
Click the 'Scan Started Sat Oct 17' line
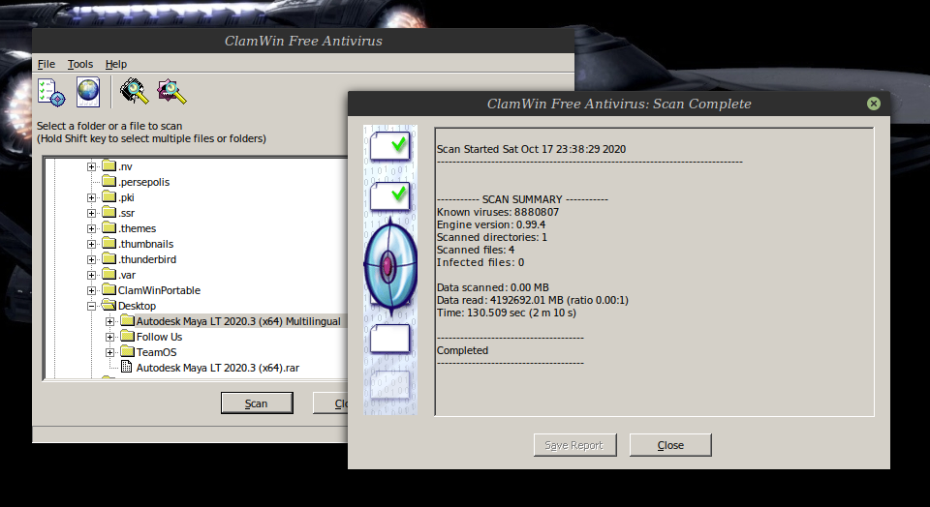click(x=531, y=149)
